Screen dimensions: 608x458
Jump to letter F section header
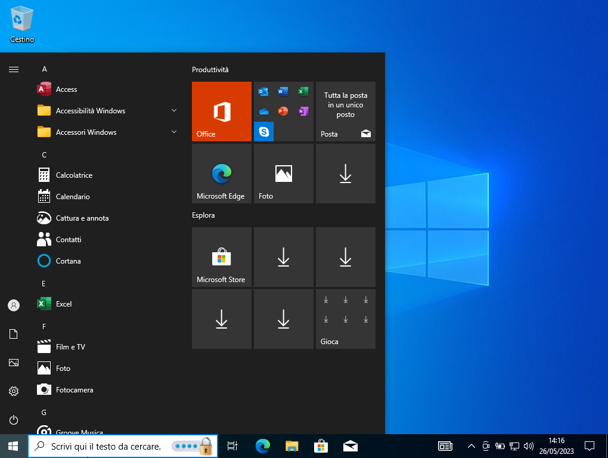pos(44,327)
